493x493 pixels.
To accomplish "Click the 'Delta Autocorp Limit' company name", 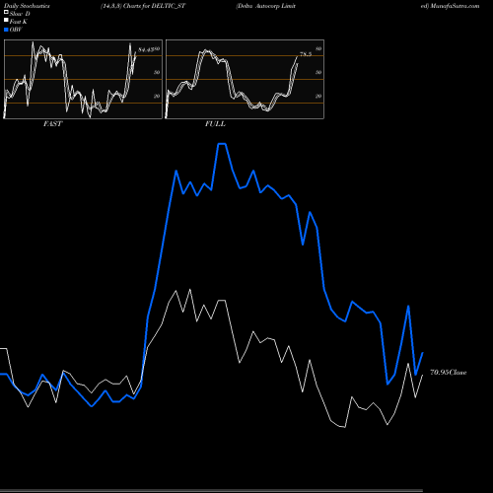I will click(x=265, y=6).
